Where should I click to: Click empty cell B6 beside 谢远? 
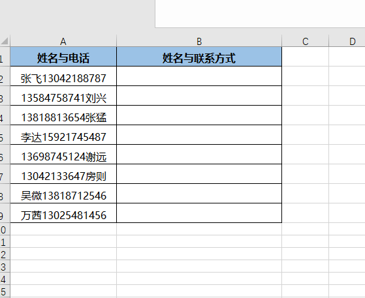pyautogui.click(x=199, y=155)
